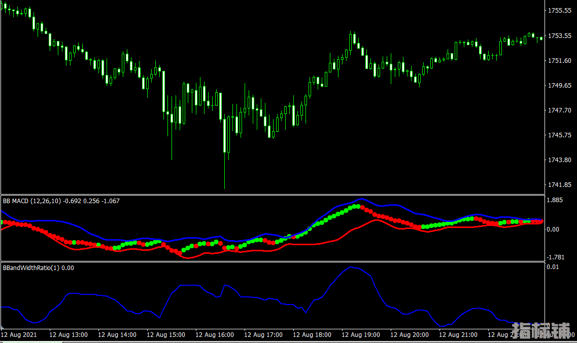Click the BB MACD (12,26,10) indicator label

click(x=31, y=201)
